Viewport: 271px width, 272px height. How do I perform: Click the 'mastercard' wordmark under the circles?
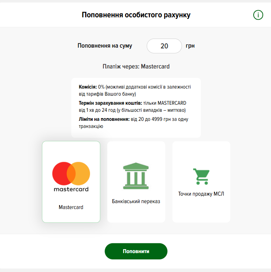pyautogui.click(x=71, y=189)
